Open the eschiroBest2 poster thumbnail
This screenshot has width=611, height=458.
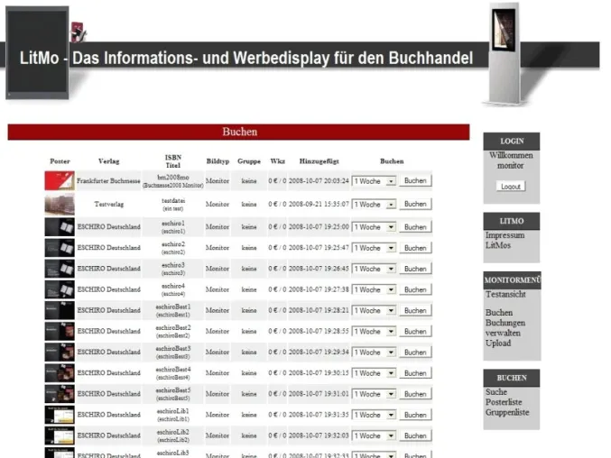[60, 331]
